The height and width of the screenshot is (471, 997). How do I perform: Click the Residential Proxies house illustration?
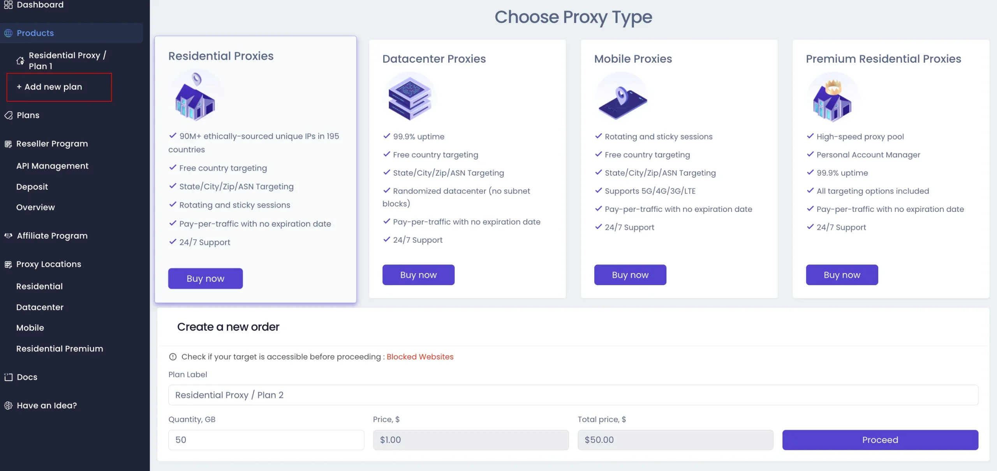(195, 96)
